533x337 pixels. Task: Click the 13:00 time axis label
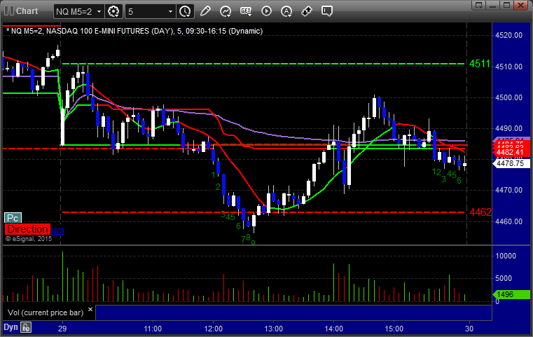(274, 329)
